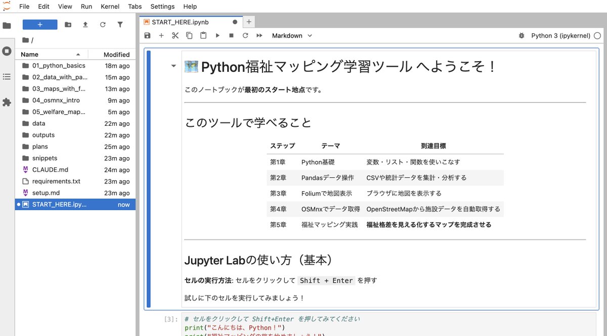Open the Tabs menu
Image resolution: width=607 pixels, height=336 pixels.
tap(135, 7)
